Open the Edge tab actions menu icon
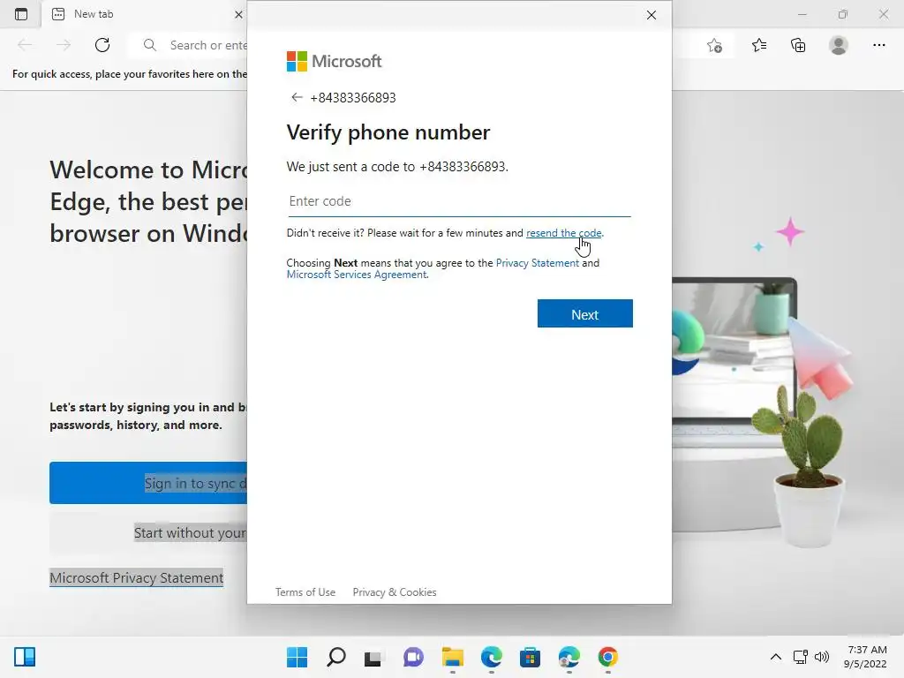 pyautogui.click(x=21, y=14)
